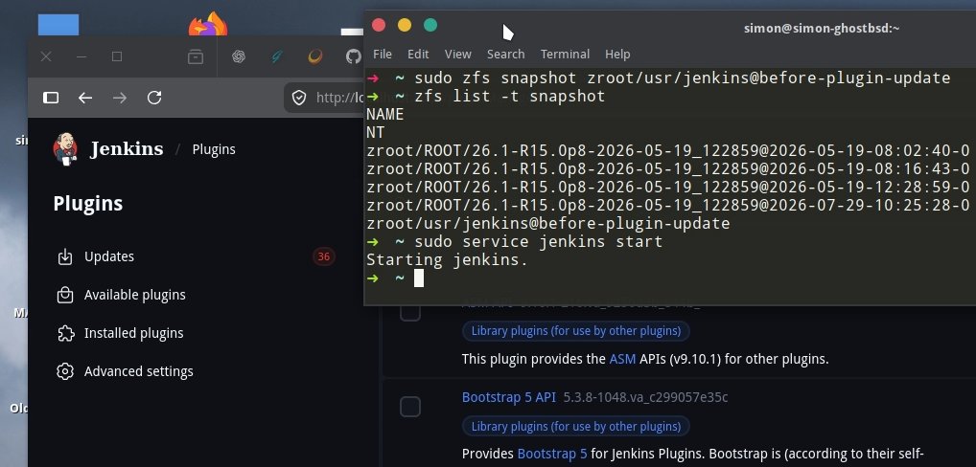This screenshot has width=976, height=467.
Task: Go back in the browser
Action: [85, 98]
